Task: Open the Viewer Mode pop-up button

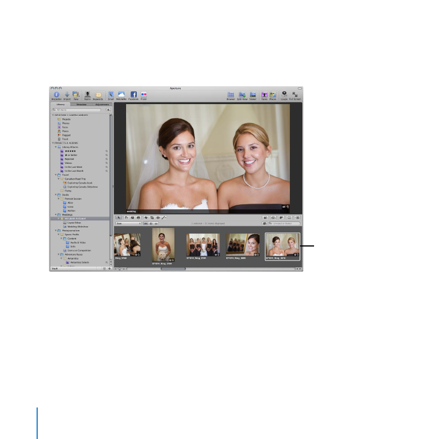Action: click(x=274, y=218)
